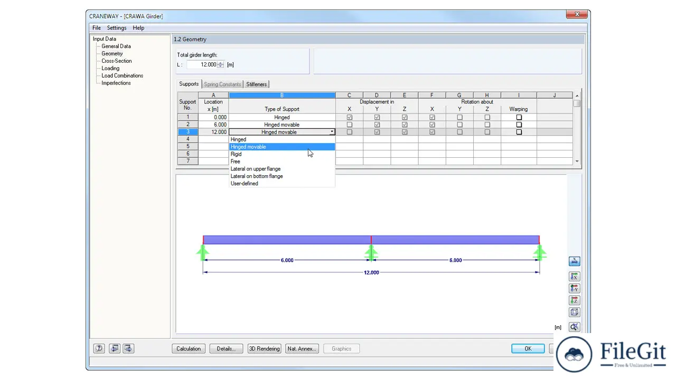Screen dimensions: 676x380
Task: Toggle Displacement Z for support 1
Action: pyautogui.click(x=405, y=117)
